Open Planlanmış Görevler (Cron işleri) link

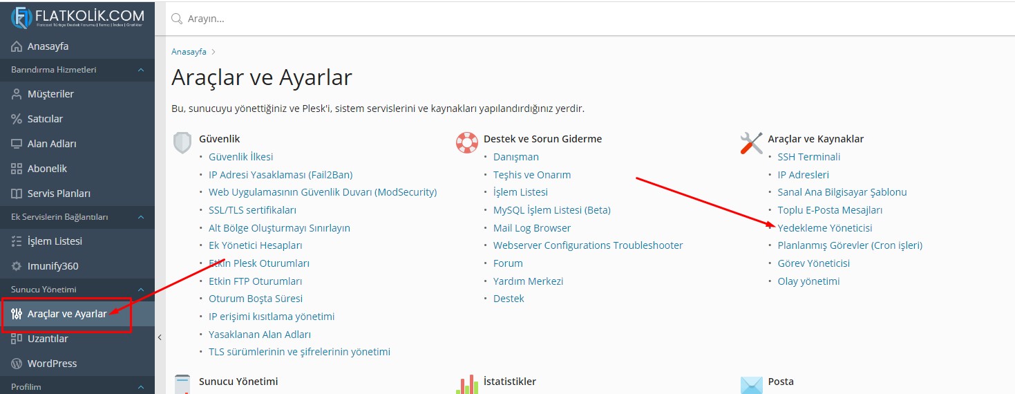tap(850, 245)
